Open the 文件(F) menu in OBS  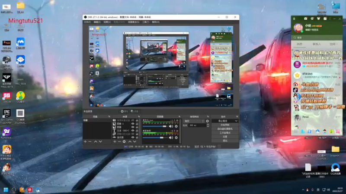point(87,22)
